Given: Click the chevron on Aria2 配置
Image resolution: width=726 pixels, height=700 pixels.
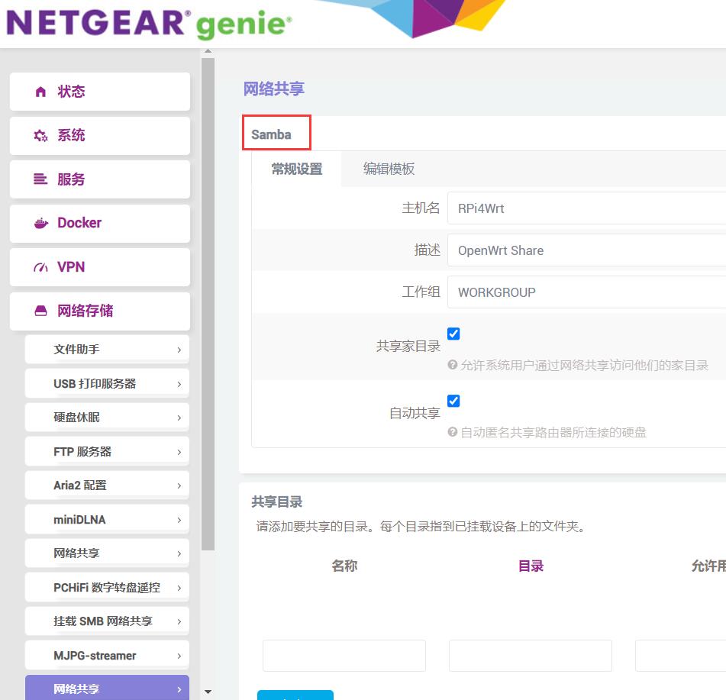Looking at the screenshot, I should (179, 485).
